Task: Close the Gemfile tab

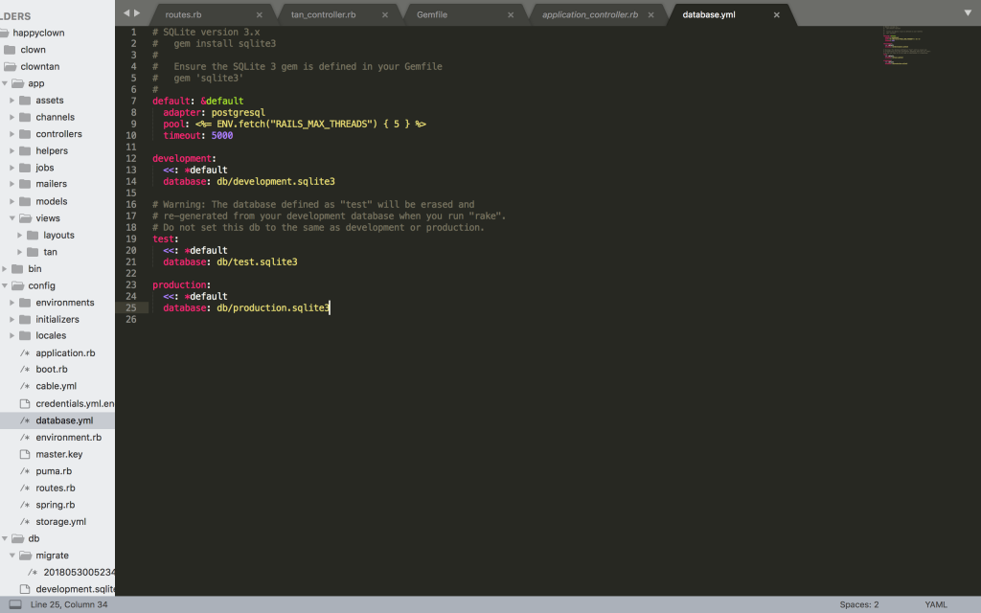Action: [511, 15]
